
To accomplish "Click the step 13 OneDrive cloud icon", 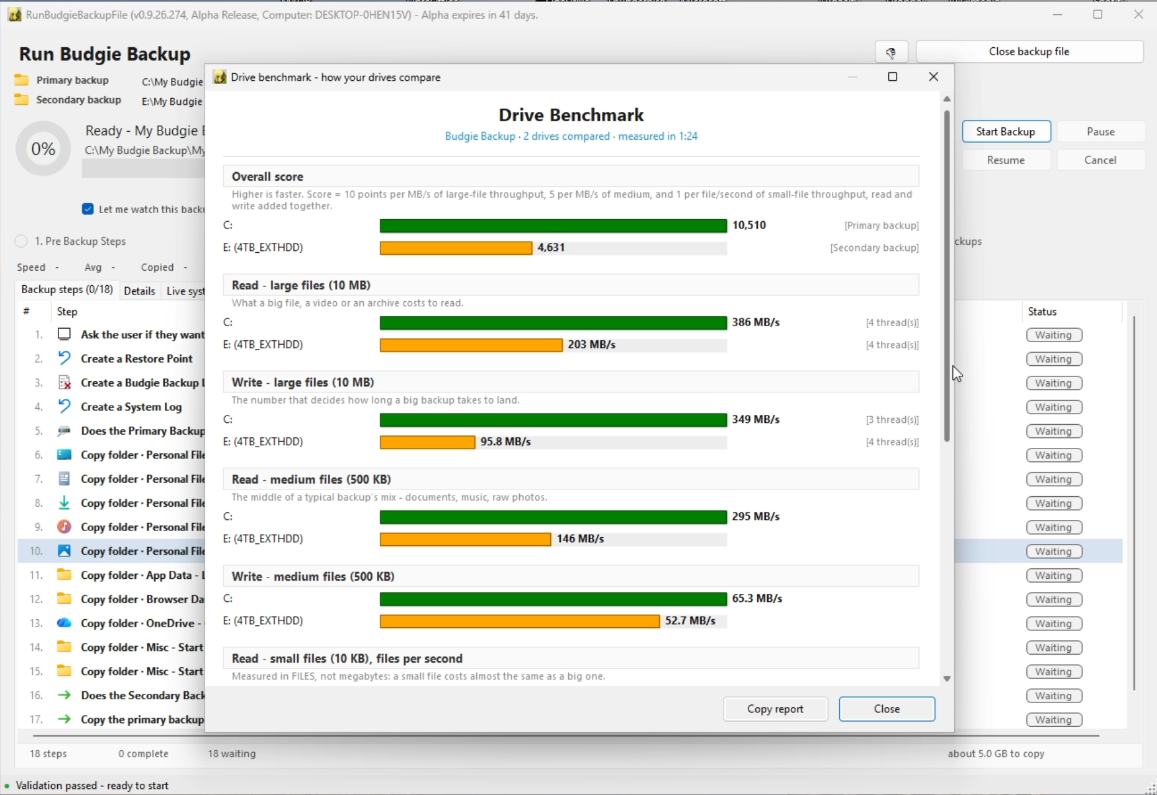I will (x=64, y=623).
